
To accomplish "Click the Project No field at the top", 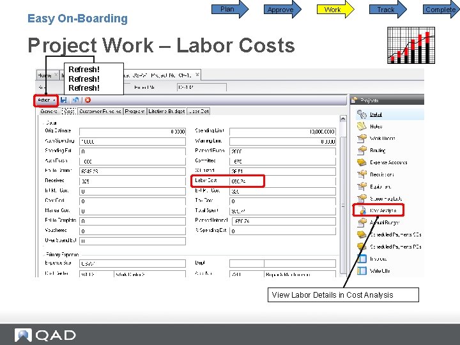I will click(x=202, y=87).
